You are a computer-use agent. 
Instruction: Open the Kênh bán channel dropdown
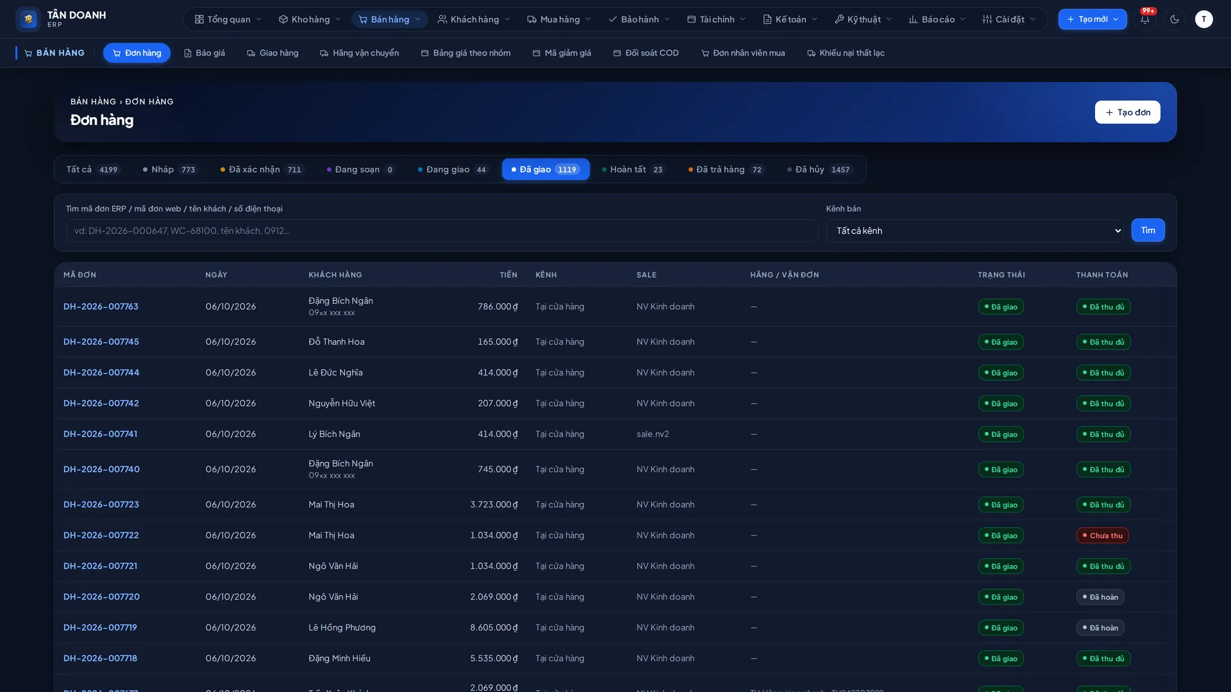975,231
